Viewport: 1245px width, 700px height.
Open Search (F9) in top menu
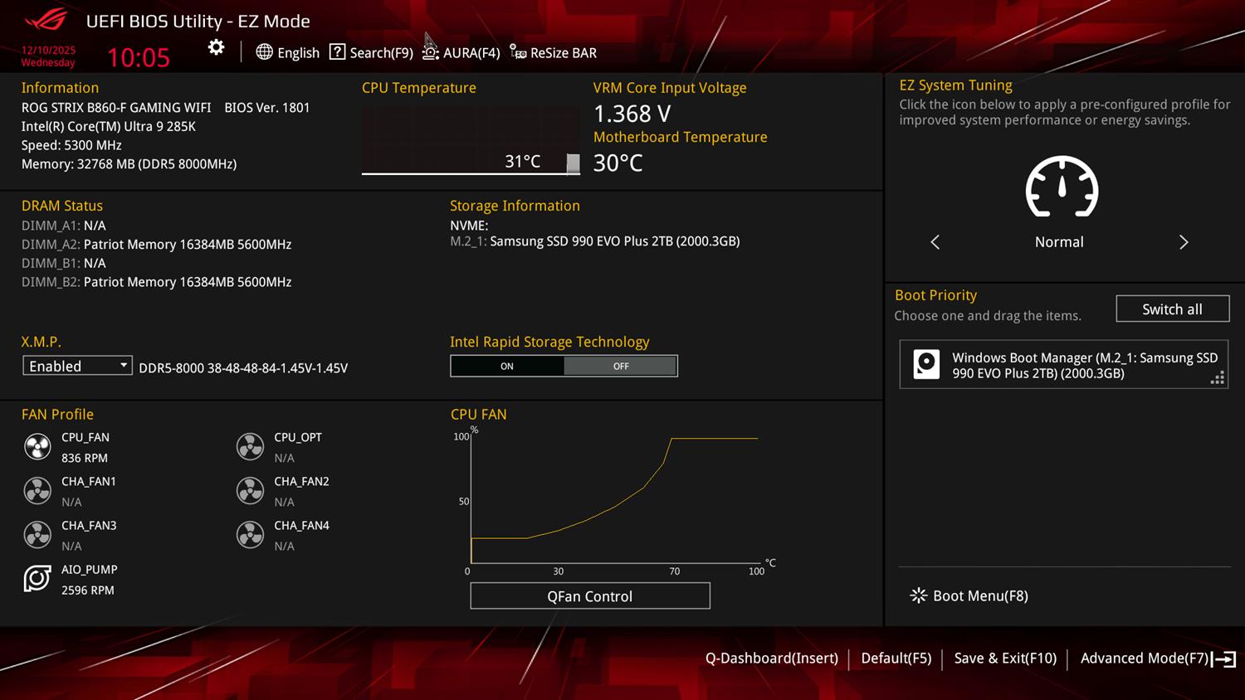pyautogui.click(x=372, y=53)
